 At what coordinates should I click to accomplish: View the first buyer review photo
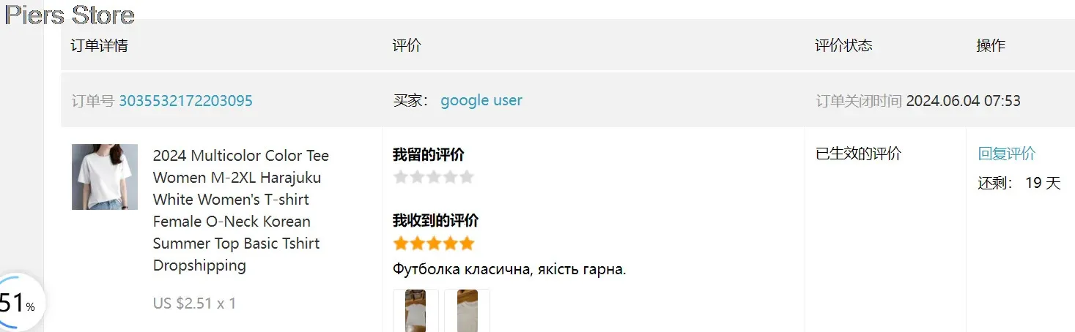coord(415,311)
